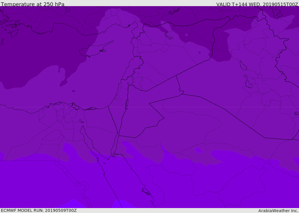299x213 pixels.
Task: Click the 'Temperature at 250 hPa' title text
Action: tap(33, 4)
